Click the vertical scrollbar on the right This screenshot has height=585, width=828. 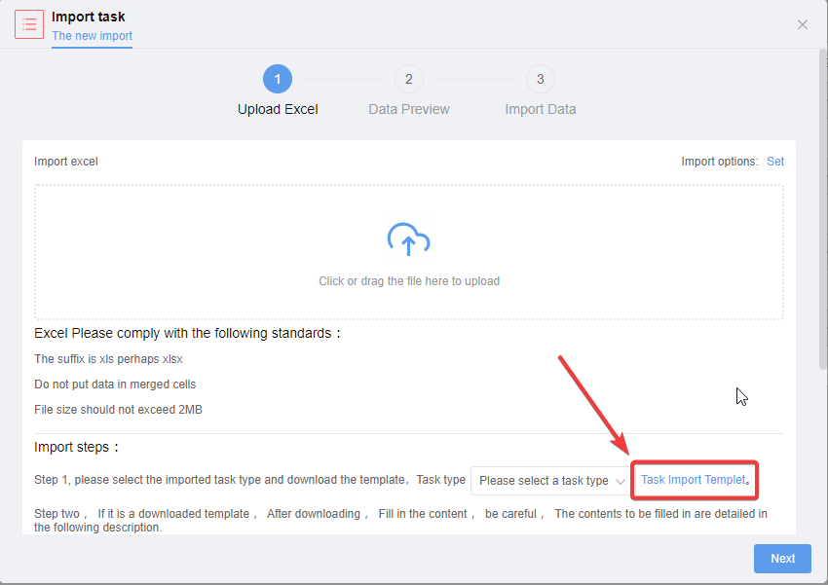point(823,209)
